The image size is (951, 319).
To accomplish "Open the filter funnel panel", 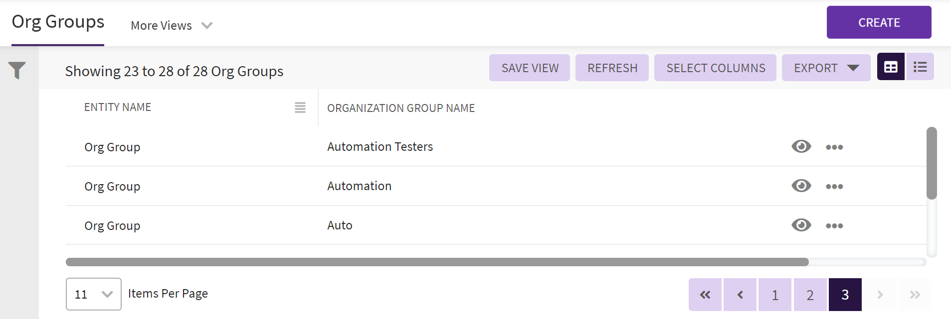I will [x=17, y=70].
